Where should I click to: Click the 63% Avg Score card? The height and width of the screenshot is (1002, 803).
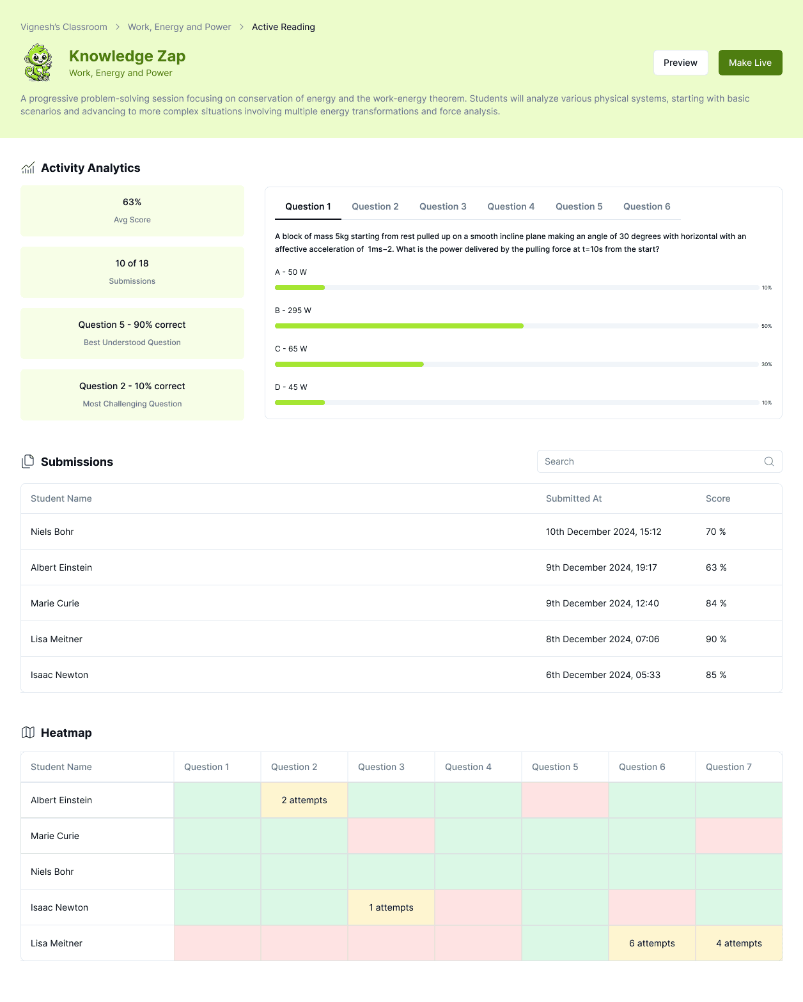(x=132, y=211)
